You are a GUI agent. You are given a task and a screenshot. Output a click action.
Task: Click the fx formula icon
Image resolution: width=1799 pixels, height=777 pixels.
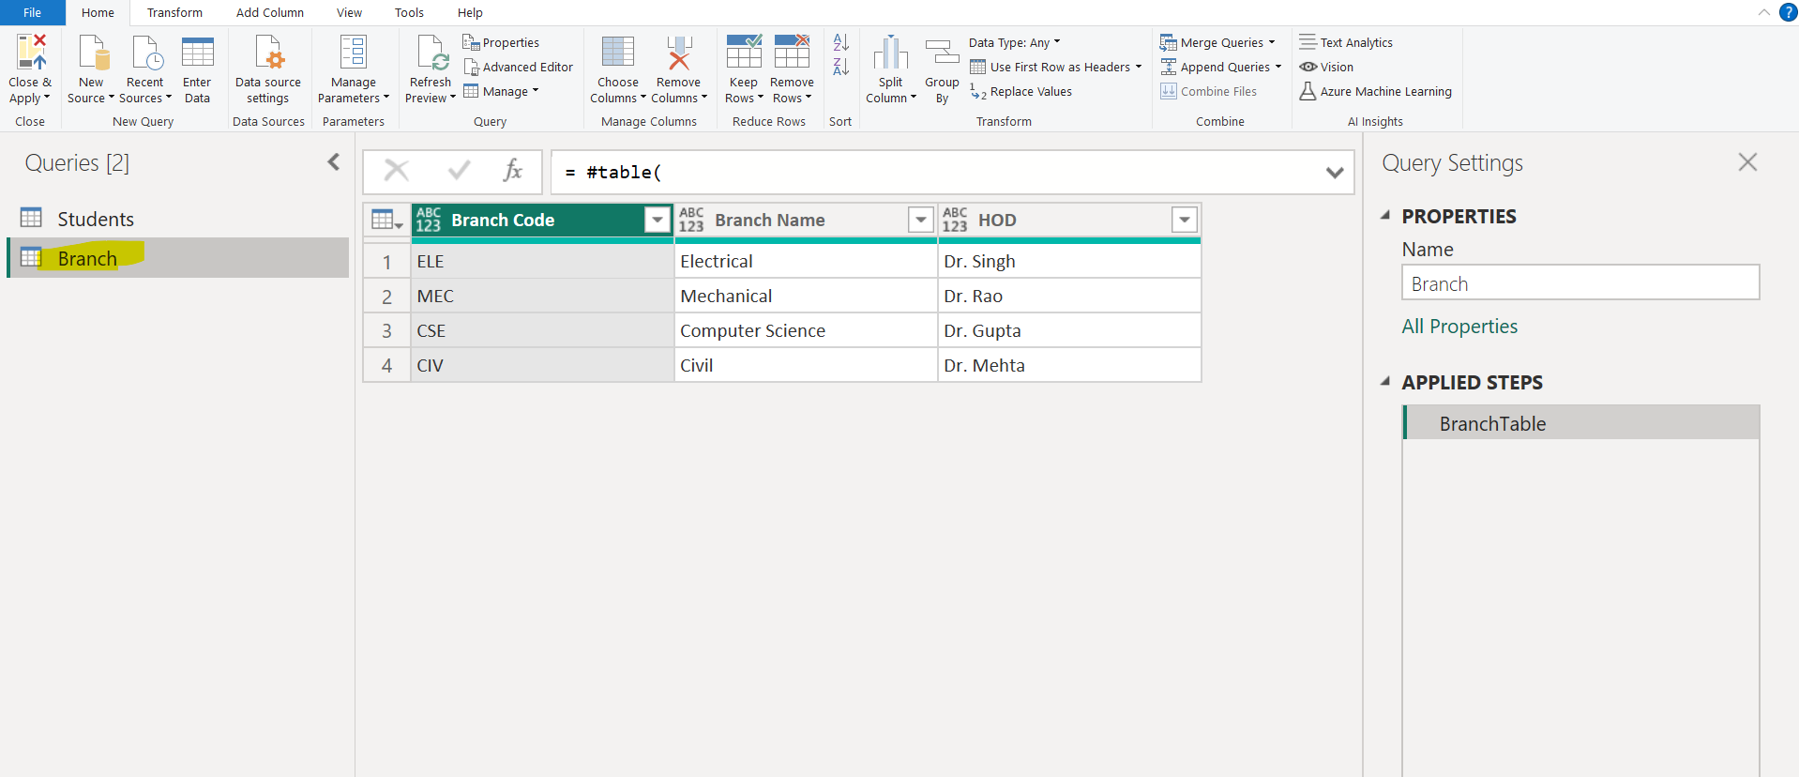coord(512,171)
